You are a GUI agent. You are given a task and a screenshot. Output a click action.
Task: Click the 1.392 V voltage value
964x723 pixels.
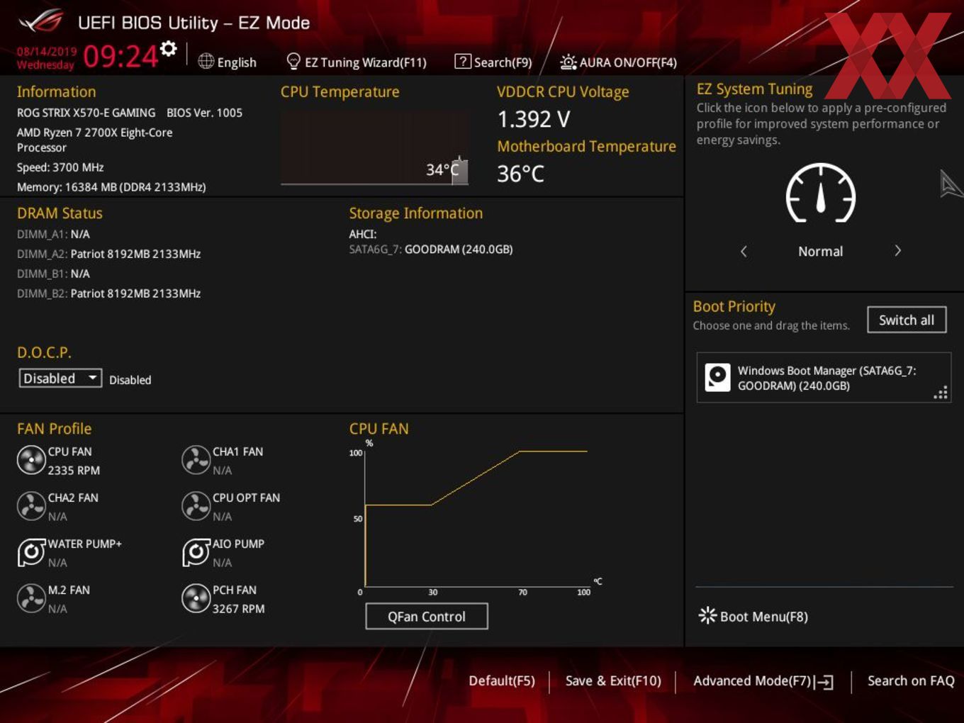click(x=534, y=119)
